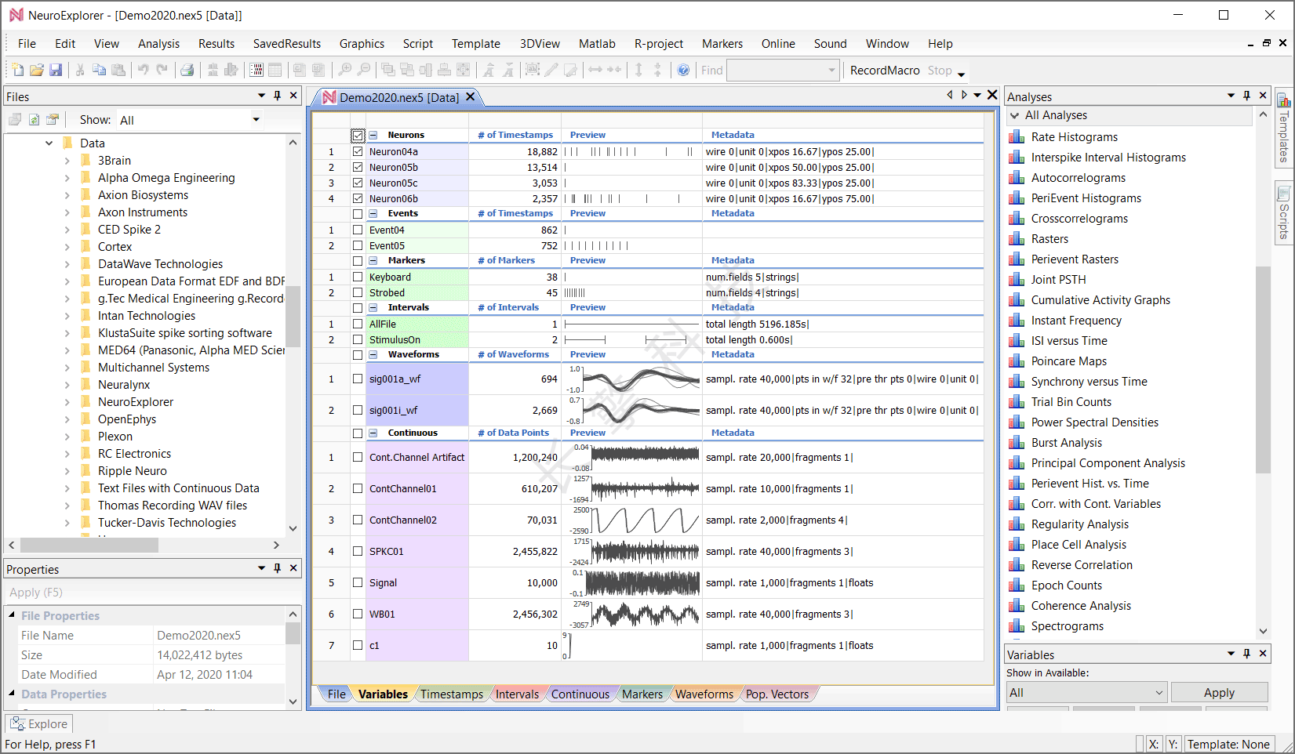Open the Analysis menu
Image resolution: width=1295 pixels, height=754 pixels.
tap(158, 44)
